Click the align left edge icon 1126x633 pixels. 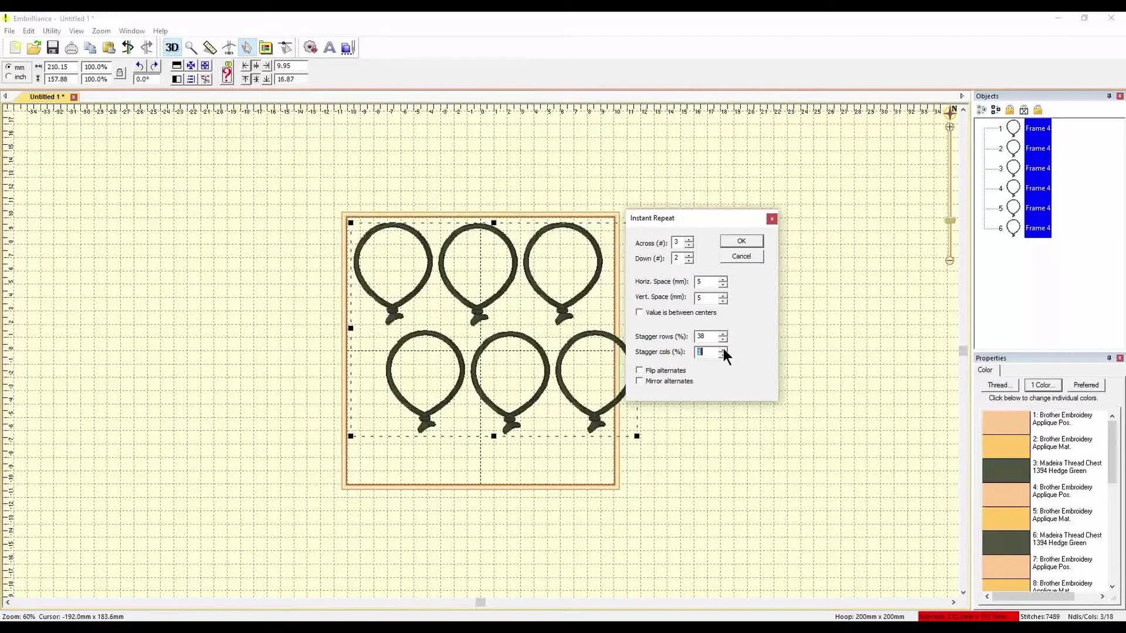tap(245, 65)
